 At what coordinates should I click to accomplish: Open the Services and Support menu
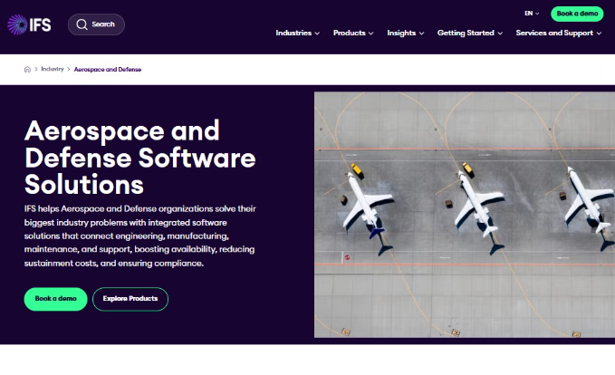[x=559, y=33]
